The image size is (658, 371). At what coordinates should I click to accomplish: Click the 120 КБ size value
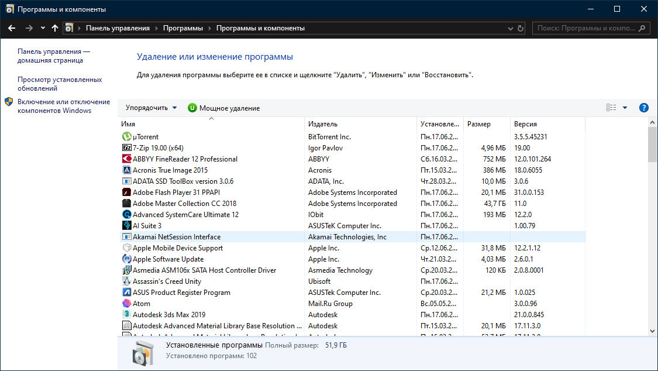495,270
